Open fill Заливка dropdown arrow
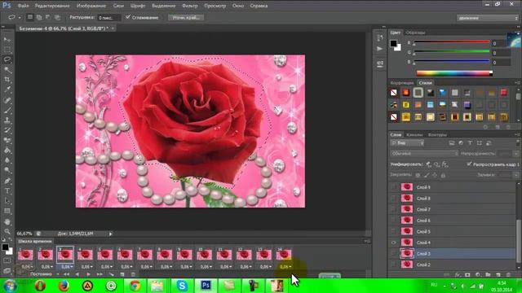Viewport: 522px width, 293px height. click(515, 175)
